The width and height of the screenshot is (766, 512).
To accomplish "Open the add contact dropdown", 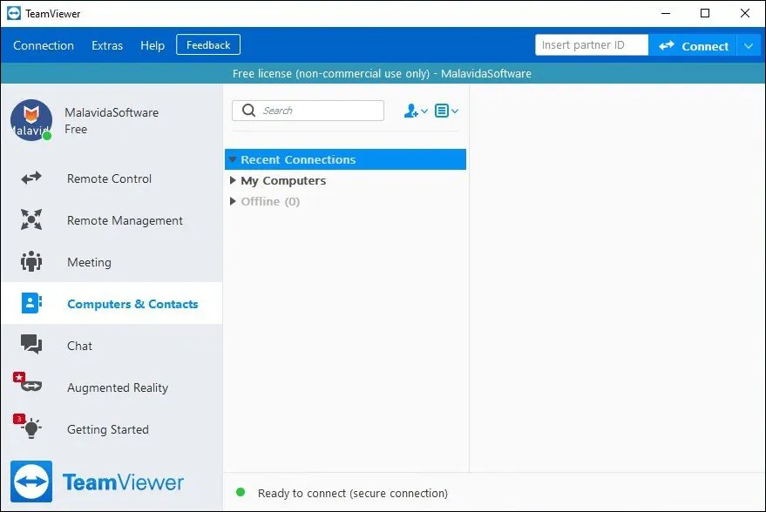I will (416, 111).
